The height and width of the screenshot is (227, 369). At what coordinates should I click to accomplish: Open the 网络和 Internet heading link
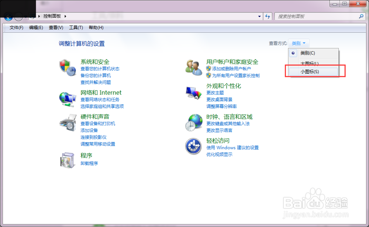[x=101, y=92]
